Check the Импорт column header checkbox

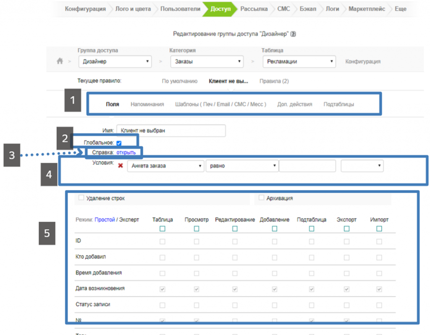tap(379, 229)
